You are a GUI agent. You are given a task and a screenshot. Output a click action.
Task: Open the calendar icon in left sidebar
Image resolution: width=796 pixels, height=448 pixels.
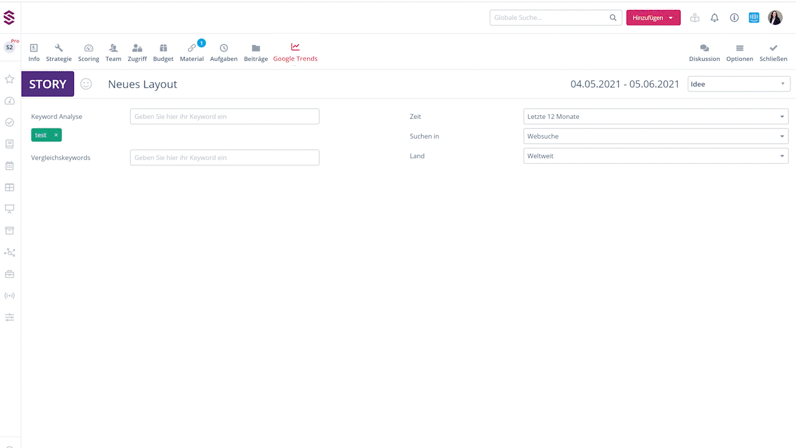pyautogui.click(x=9, y=166)
